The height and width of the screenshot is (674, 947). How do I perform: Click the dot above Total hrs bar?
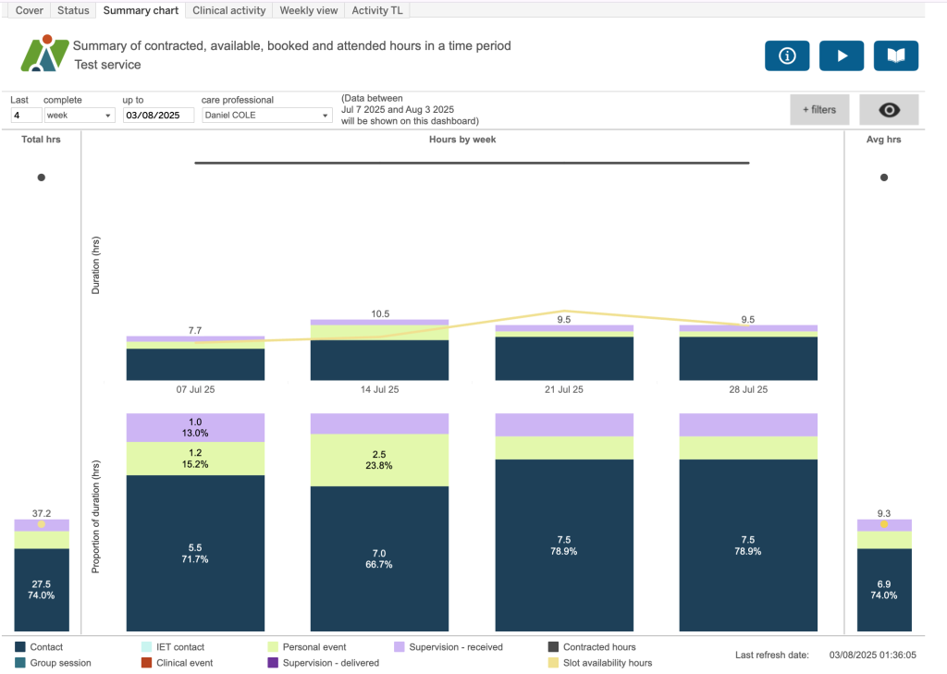click(x=41, y=178)
